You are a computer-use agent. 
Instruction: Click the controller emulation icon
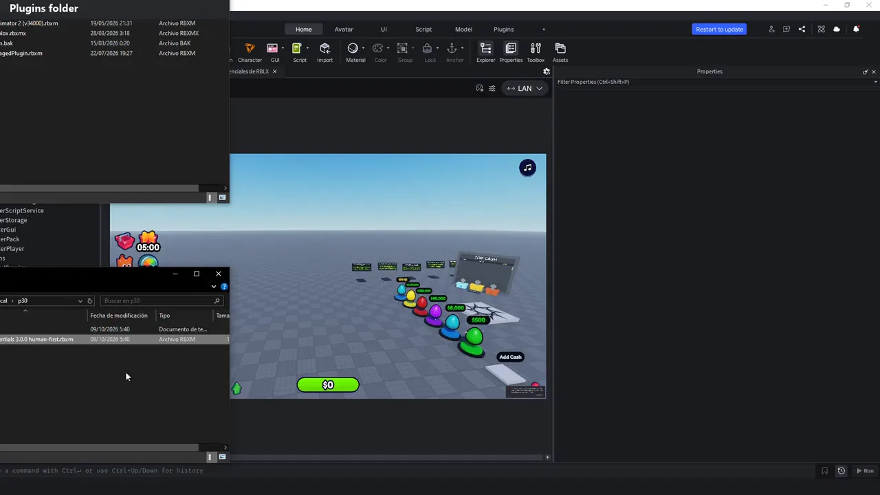pyautogui.click(x=479, y=88)
